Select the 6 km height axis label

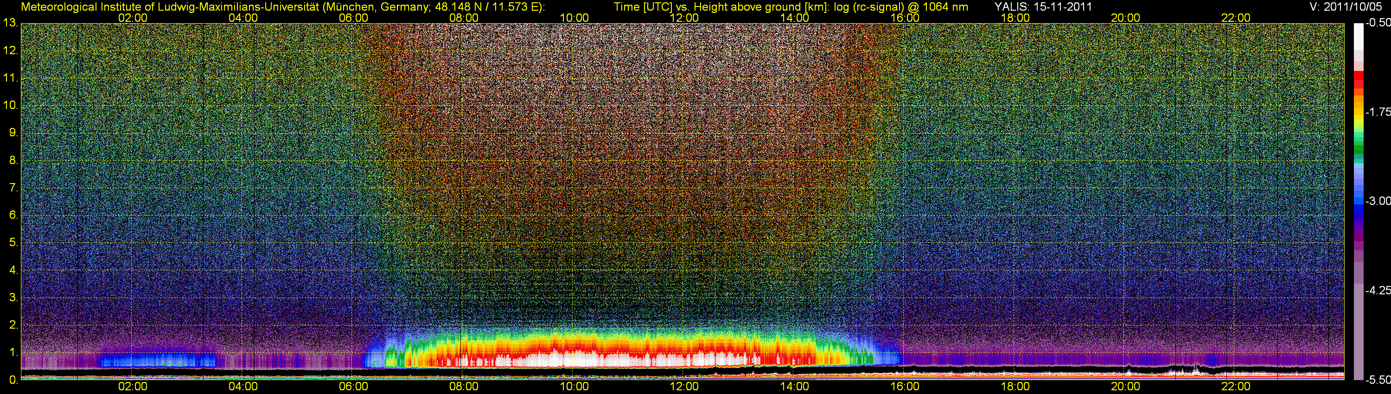[x=13, y=216]
